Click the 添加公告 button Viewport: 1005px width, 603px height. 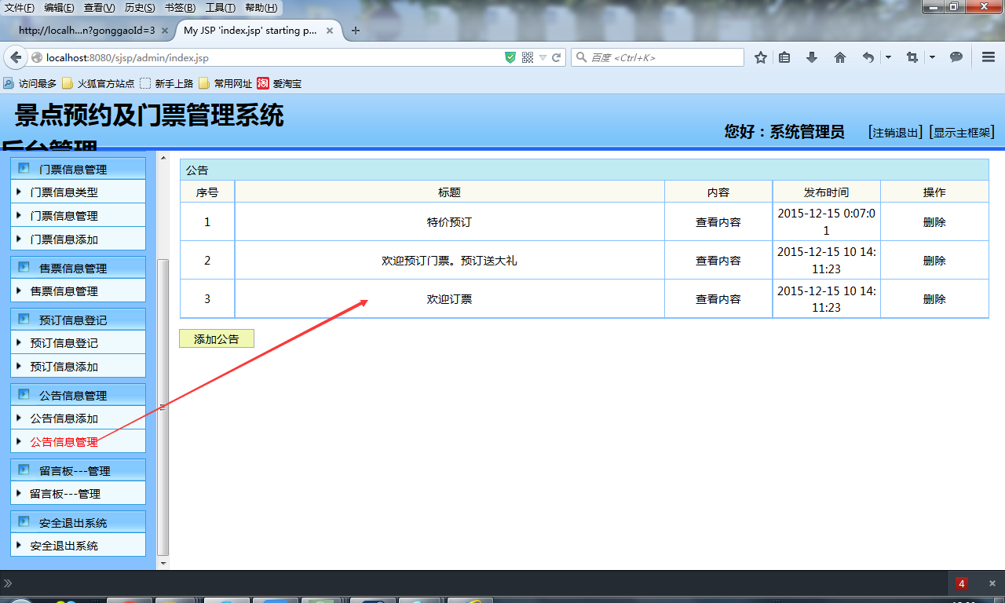tap(217, 339)
